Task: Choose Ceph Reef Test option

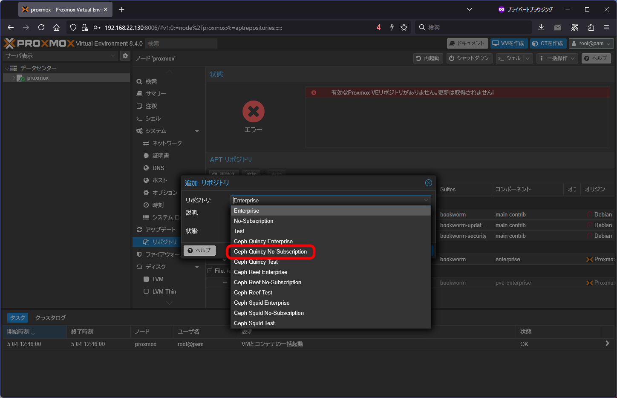Action: click(x=331, y=293)
